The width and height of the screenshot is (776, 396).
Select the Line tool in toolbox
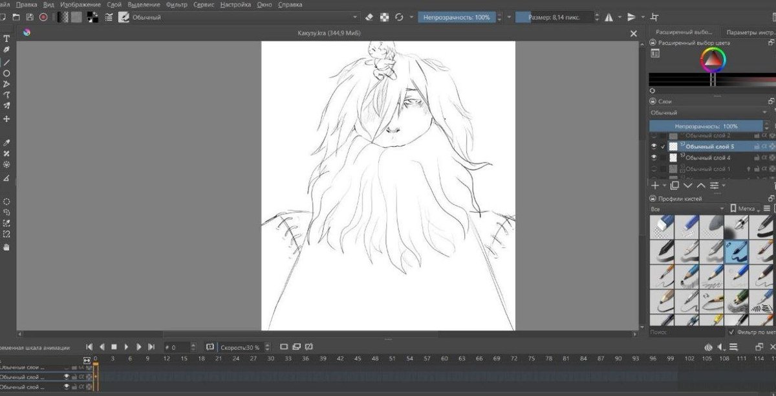click(x=6, y=62)
